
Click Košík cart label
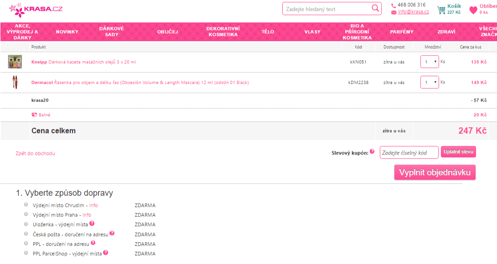[454, 6]
